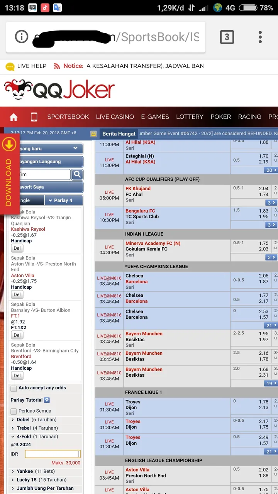
Task: Open more markets 21 for Troyes Dijon
Action: pyautogui.click(x=271, y=452)
